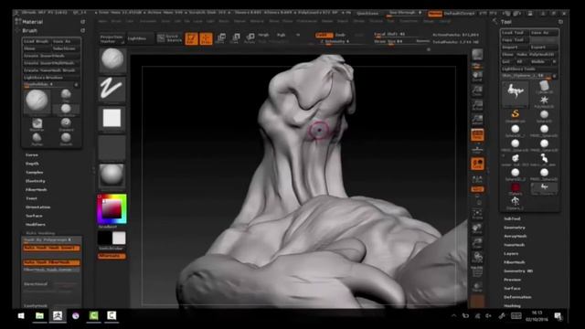Click the BPR render icon in right shelf
The width and height of the screenshot is (585, 329).
pos(477,55)
